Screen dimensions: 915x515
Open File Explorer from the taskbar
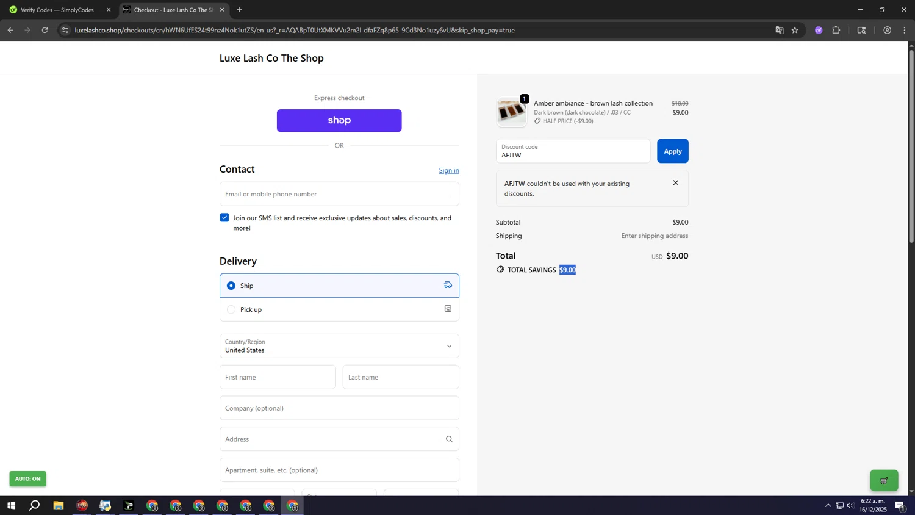click(x=59, y=506)
